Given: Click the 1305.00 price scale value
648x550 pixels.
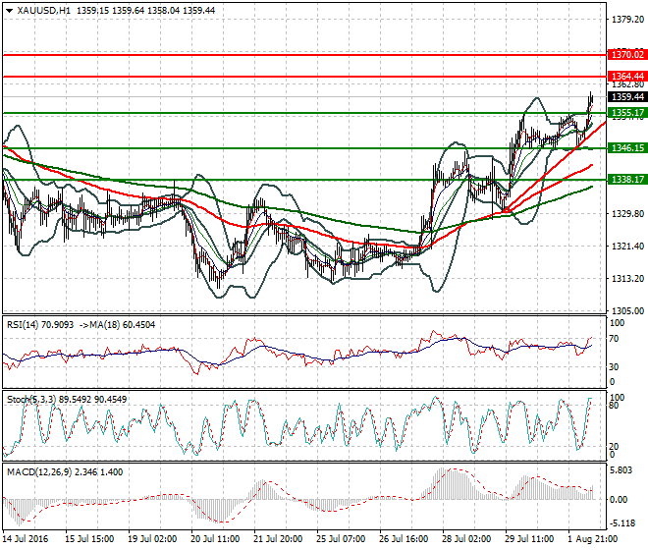Looking at the screenshot, I should pos(627,310).
